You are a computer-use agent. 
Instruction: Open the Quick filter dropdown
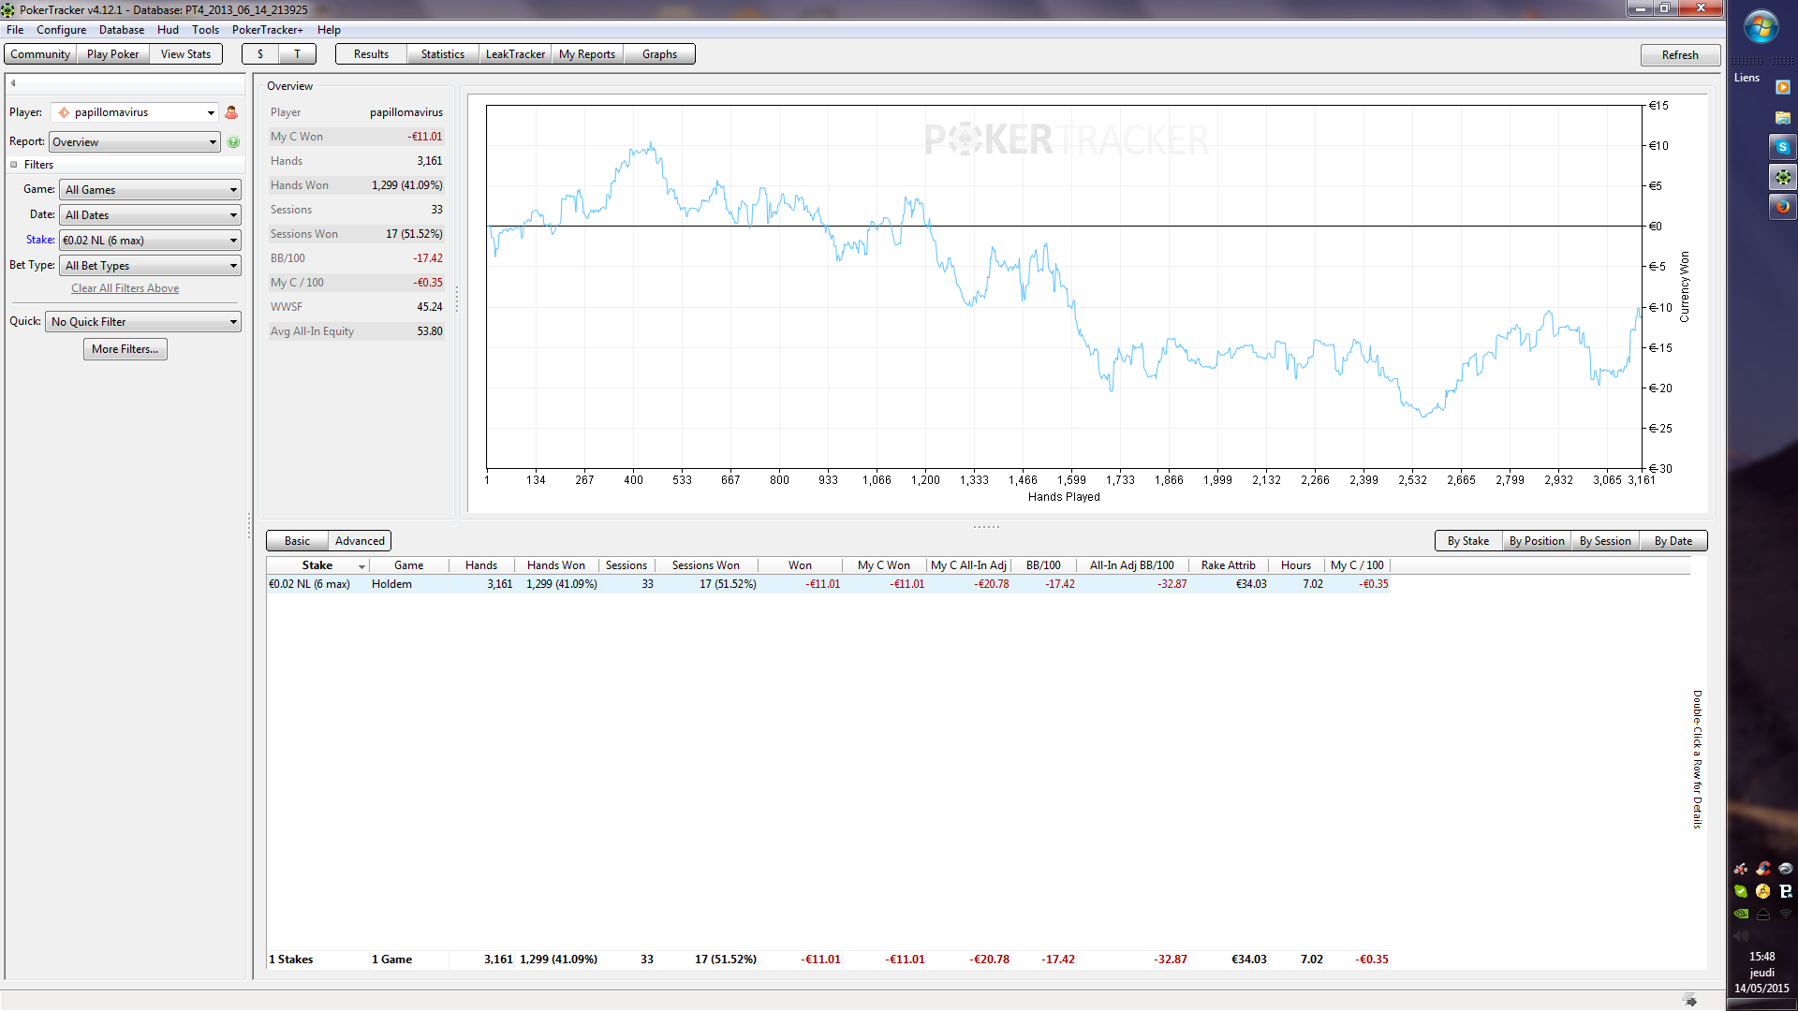tap(143, 322)
